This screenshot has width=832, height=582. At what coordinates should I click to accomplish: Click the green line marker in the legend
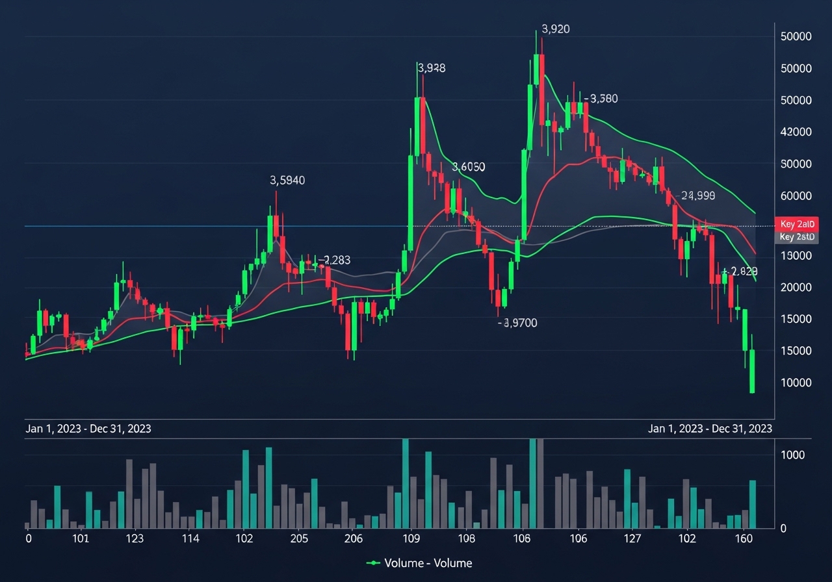pyautogui.click(x=374, y=563)
